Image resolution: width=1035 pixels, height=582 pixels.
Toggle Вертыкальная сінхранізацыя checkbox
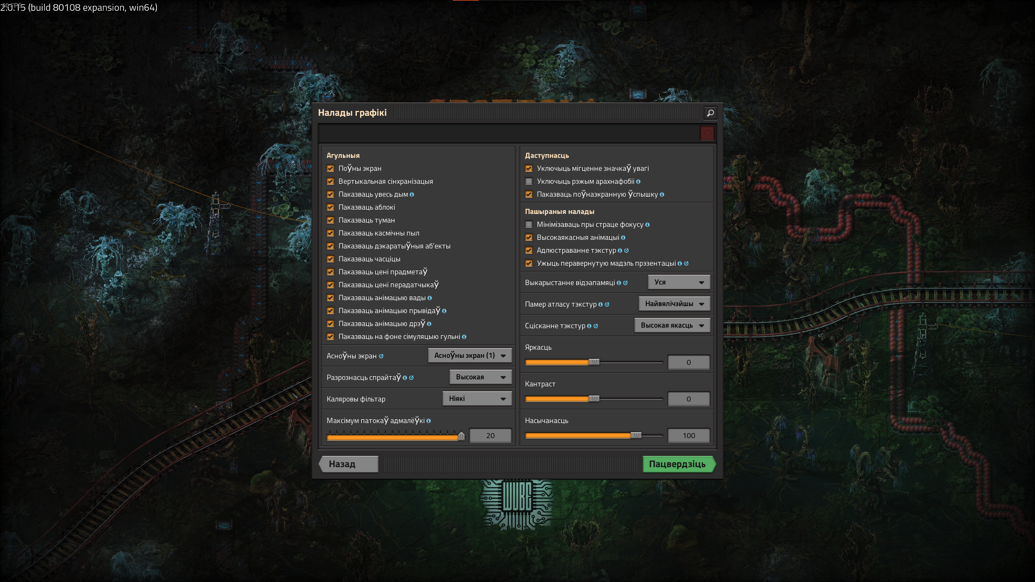click(x=330, y=182)
